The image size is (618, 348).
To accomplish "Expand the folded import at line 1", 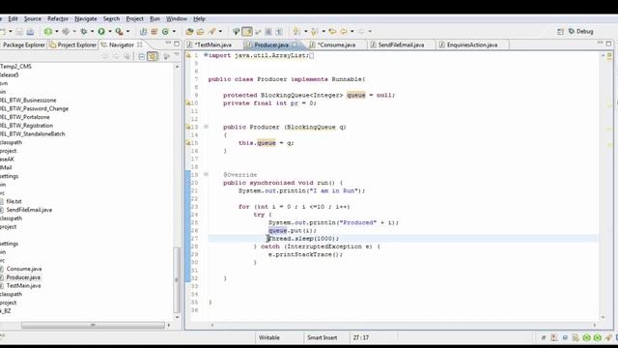I will (x=206, y=55).
